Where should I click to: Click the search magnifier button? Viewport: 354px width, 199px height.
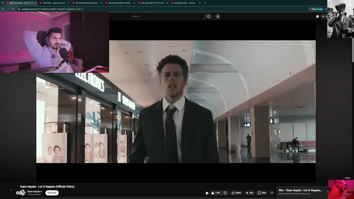[x=209, y=16]
